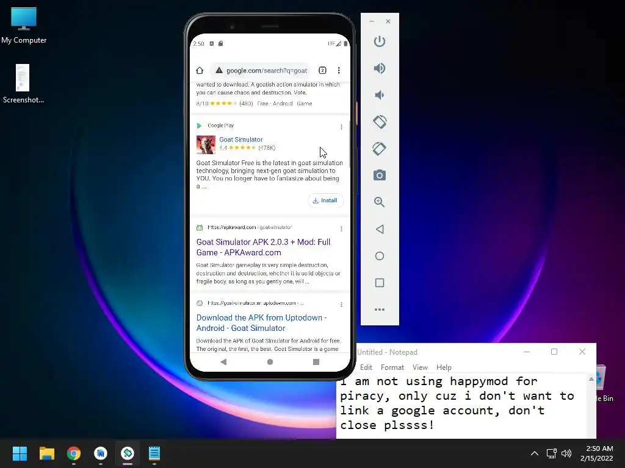The width and height of the screenshot is (625, 468).
Task: Open options dots for Uptodown result
Action: (x=341, y=305)
